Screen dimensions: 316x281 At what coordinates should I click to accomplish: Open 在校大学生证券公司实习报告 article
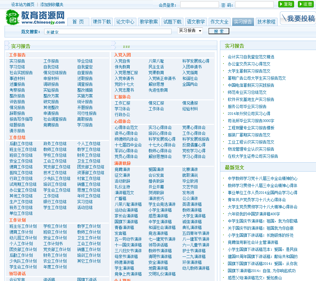pos(253,156)
